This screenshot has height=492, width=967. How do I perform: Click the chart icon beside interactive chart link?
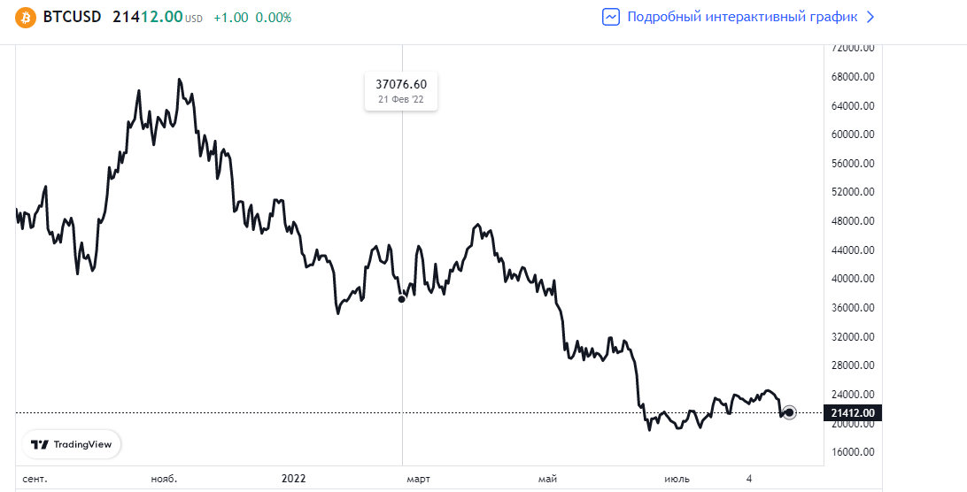click(611, 17)
